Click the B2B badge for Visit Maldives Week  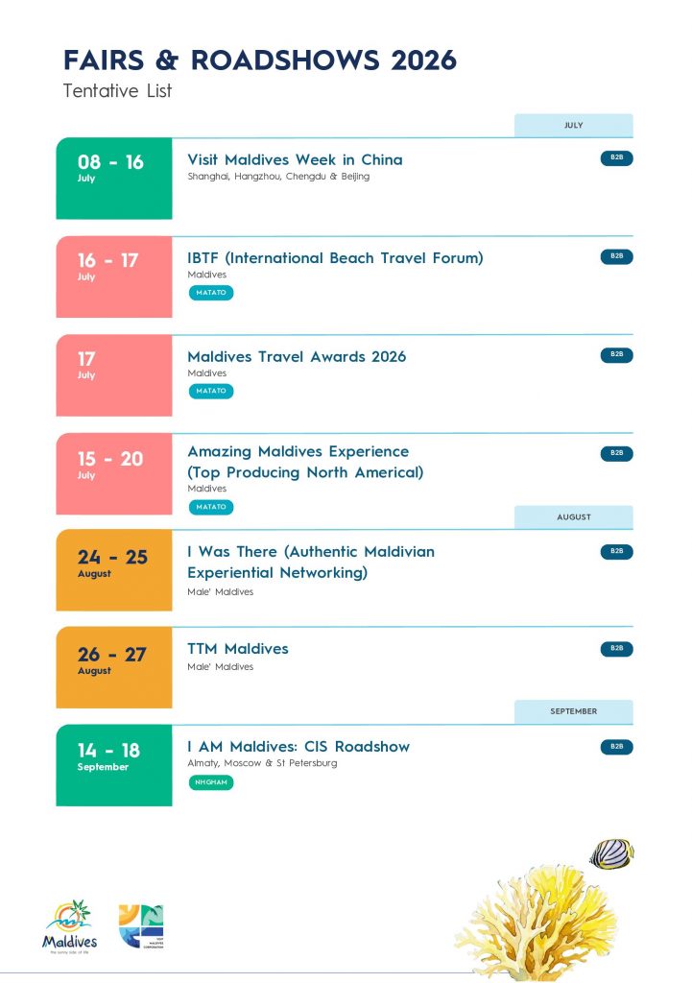(616, 158)
